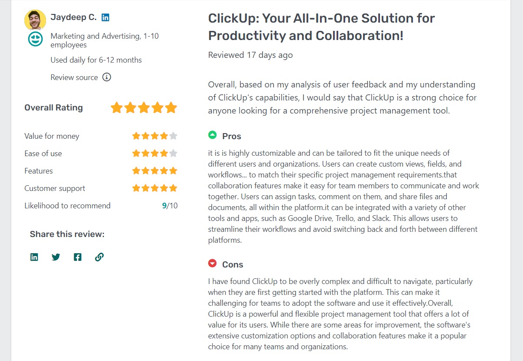The image size is (523, 361).
Task: Click the Review source info icon
Action: pos(106,77)
